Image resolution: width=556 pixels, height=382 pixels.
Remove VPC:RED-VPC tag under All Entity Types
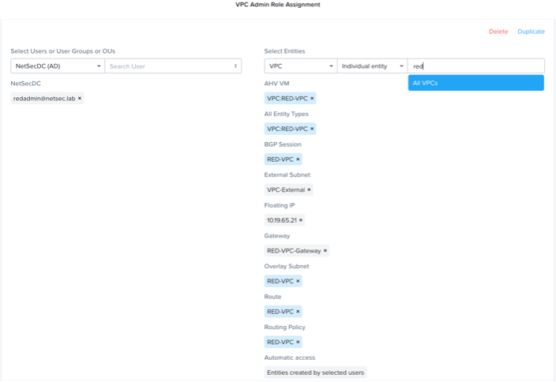(312, 129)
